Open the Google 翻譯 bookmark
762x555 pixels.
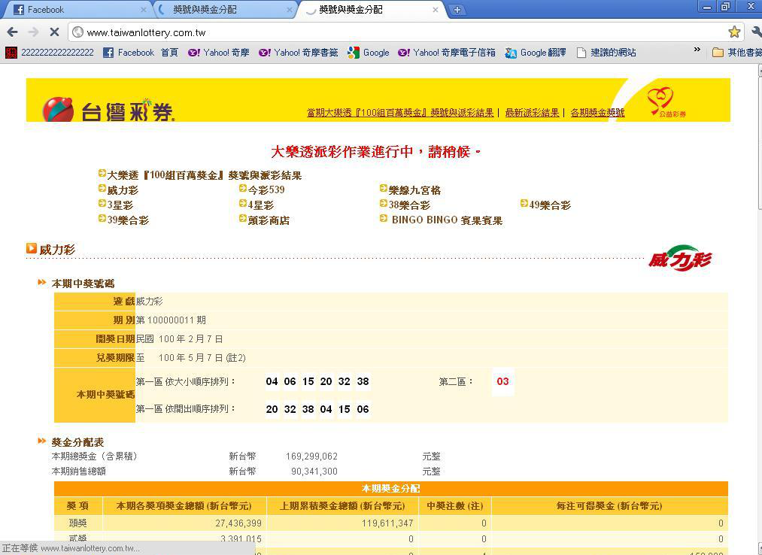pos(536,53)
